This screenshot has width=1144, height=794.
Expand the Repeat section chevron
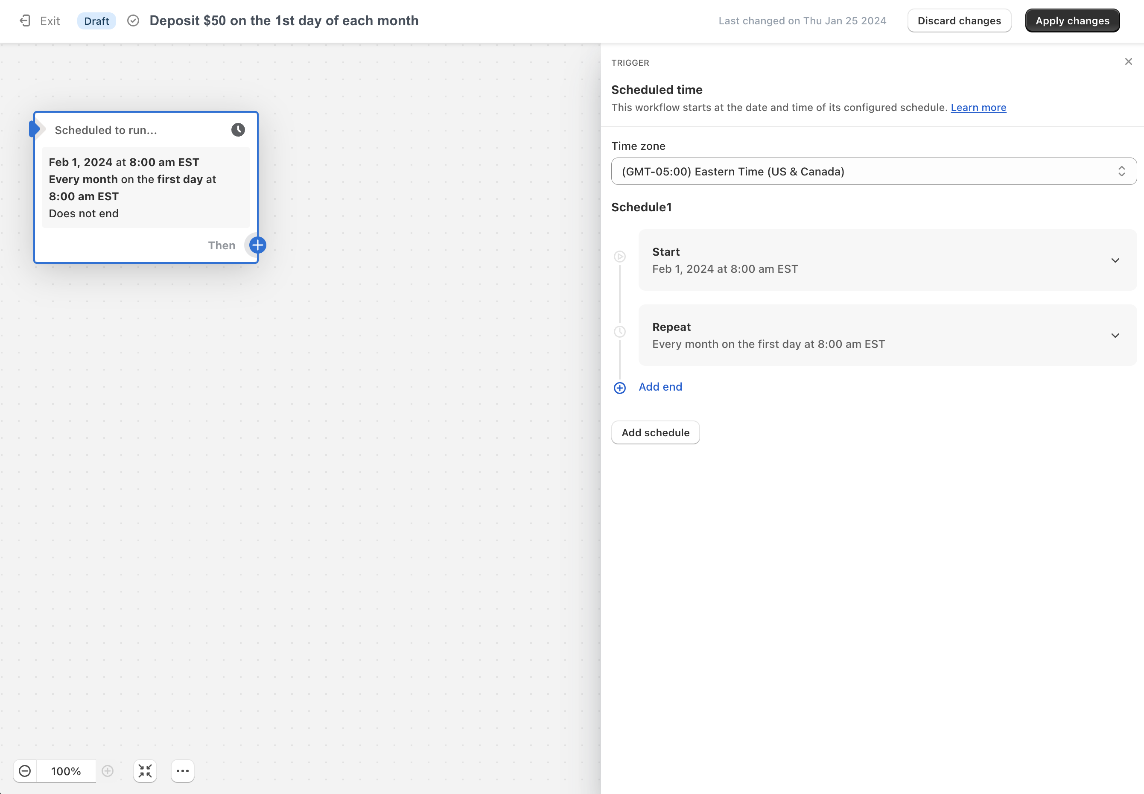pyautogui.click(x=1115, y=335)
